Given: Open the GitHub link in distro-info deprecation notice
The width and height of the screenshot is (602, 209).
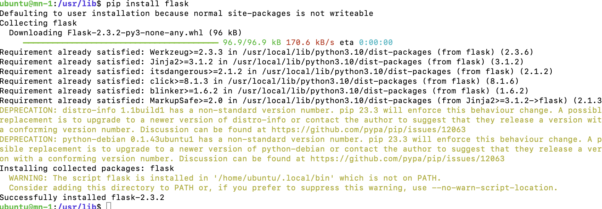Looking at the screenshot, I should [x=368, y=130].
